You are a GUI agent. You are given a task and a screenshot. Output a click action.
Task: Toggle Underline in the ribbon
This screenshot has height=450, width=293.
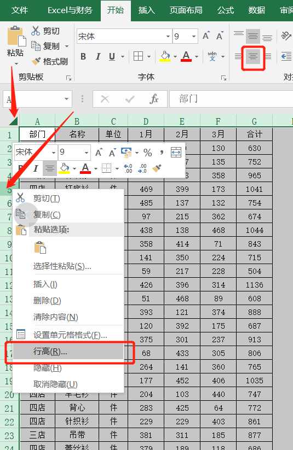112,56
